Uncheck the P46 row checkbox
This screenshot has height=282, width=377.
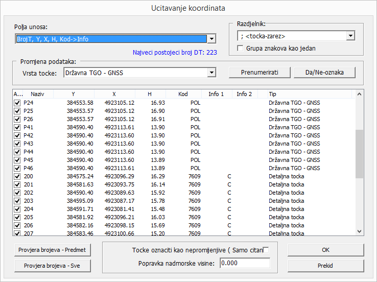click(x=17, y=168)
